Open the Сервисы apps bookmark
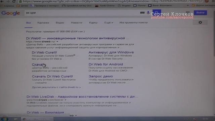Viewport: 215px width, 121px height. tap(7, 6)
